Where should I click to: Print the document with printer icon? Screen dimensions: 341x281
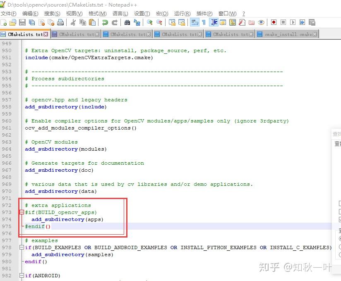tap(60, 22)
